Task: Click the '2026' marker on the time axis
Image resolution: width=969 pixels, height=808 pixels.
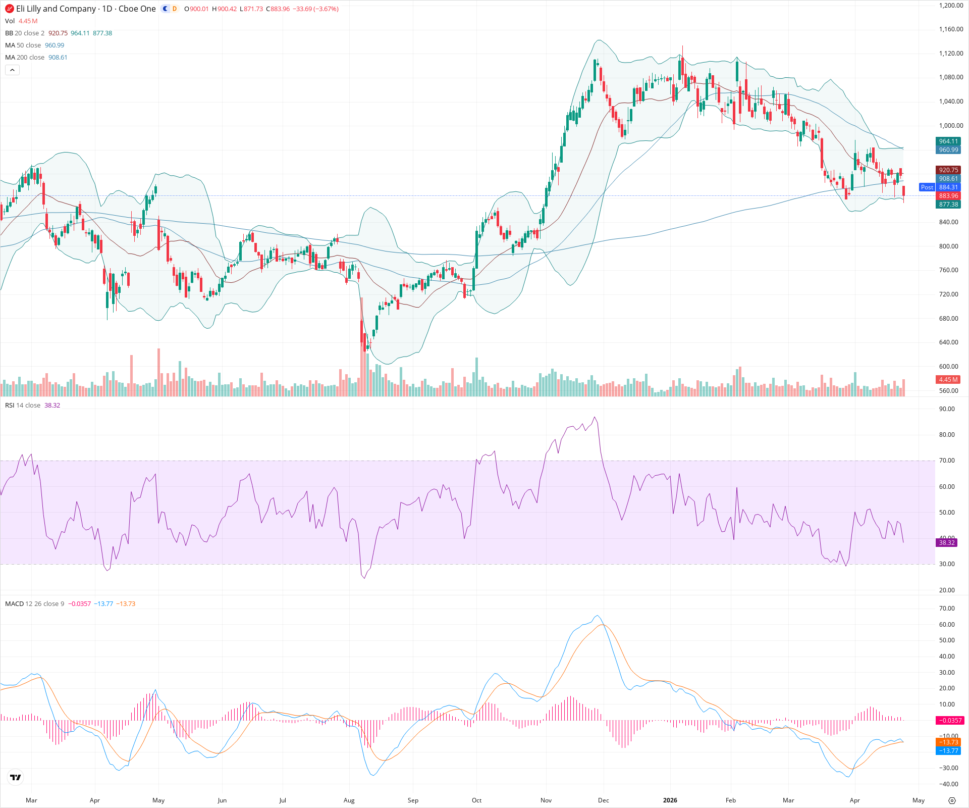Action: click(x=670, y=800)
